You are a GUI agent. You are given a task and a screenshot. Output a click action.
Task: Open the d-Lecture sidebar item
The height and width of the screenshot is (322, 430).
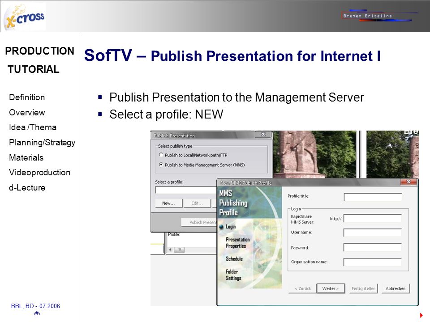(27, 187)
